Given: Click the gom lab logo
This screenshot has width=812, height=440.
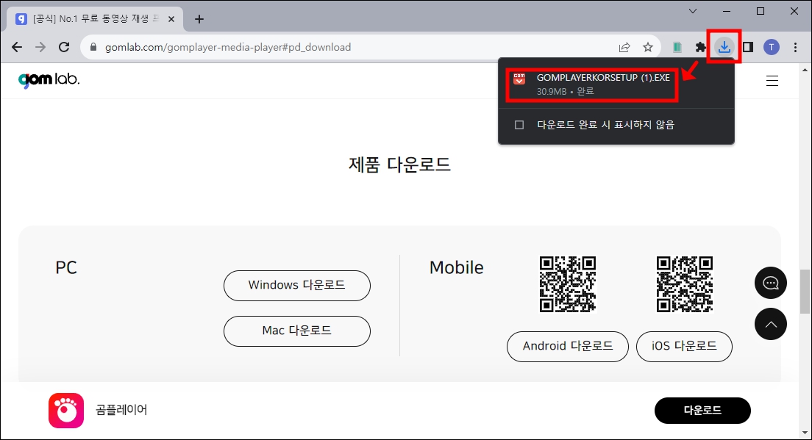Looking at the screenshot, I should coord(49,79).
